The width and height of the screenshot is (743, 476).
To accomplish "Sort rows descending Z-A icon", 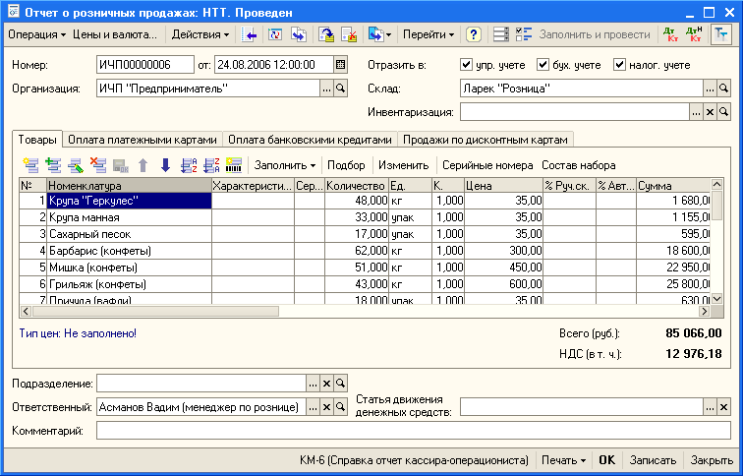I will [x=211, y=165].
